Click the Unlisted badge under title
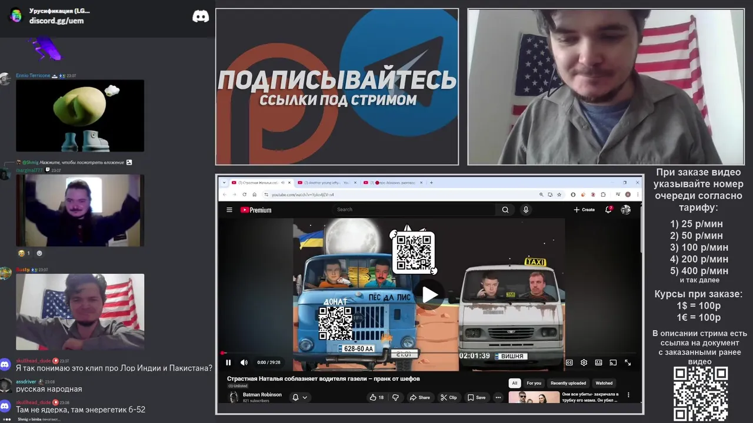 click(238, 386)
